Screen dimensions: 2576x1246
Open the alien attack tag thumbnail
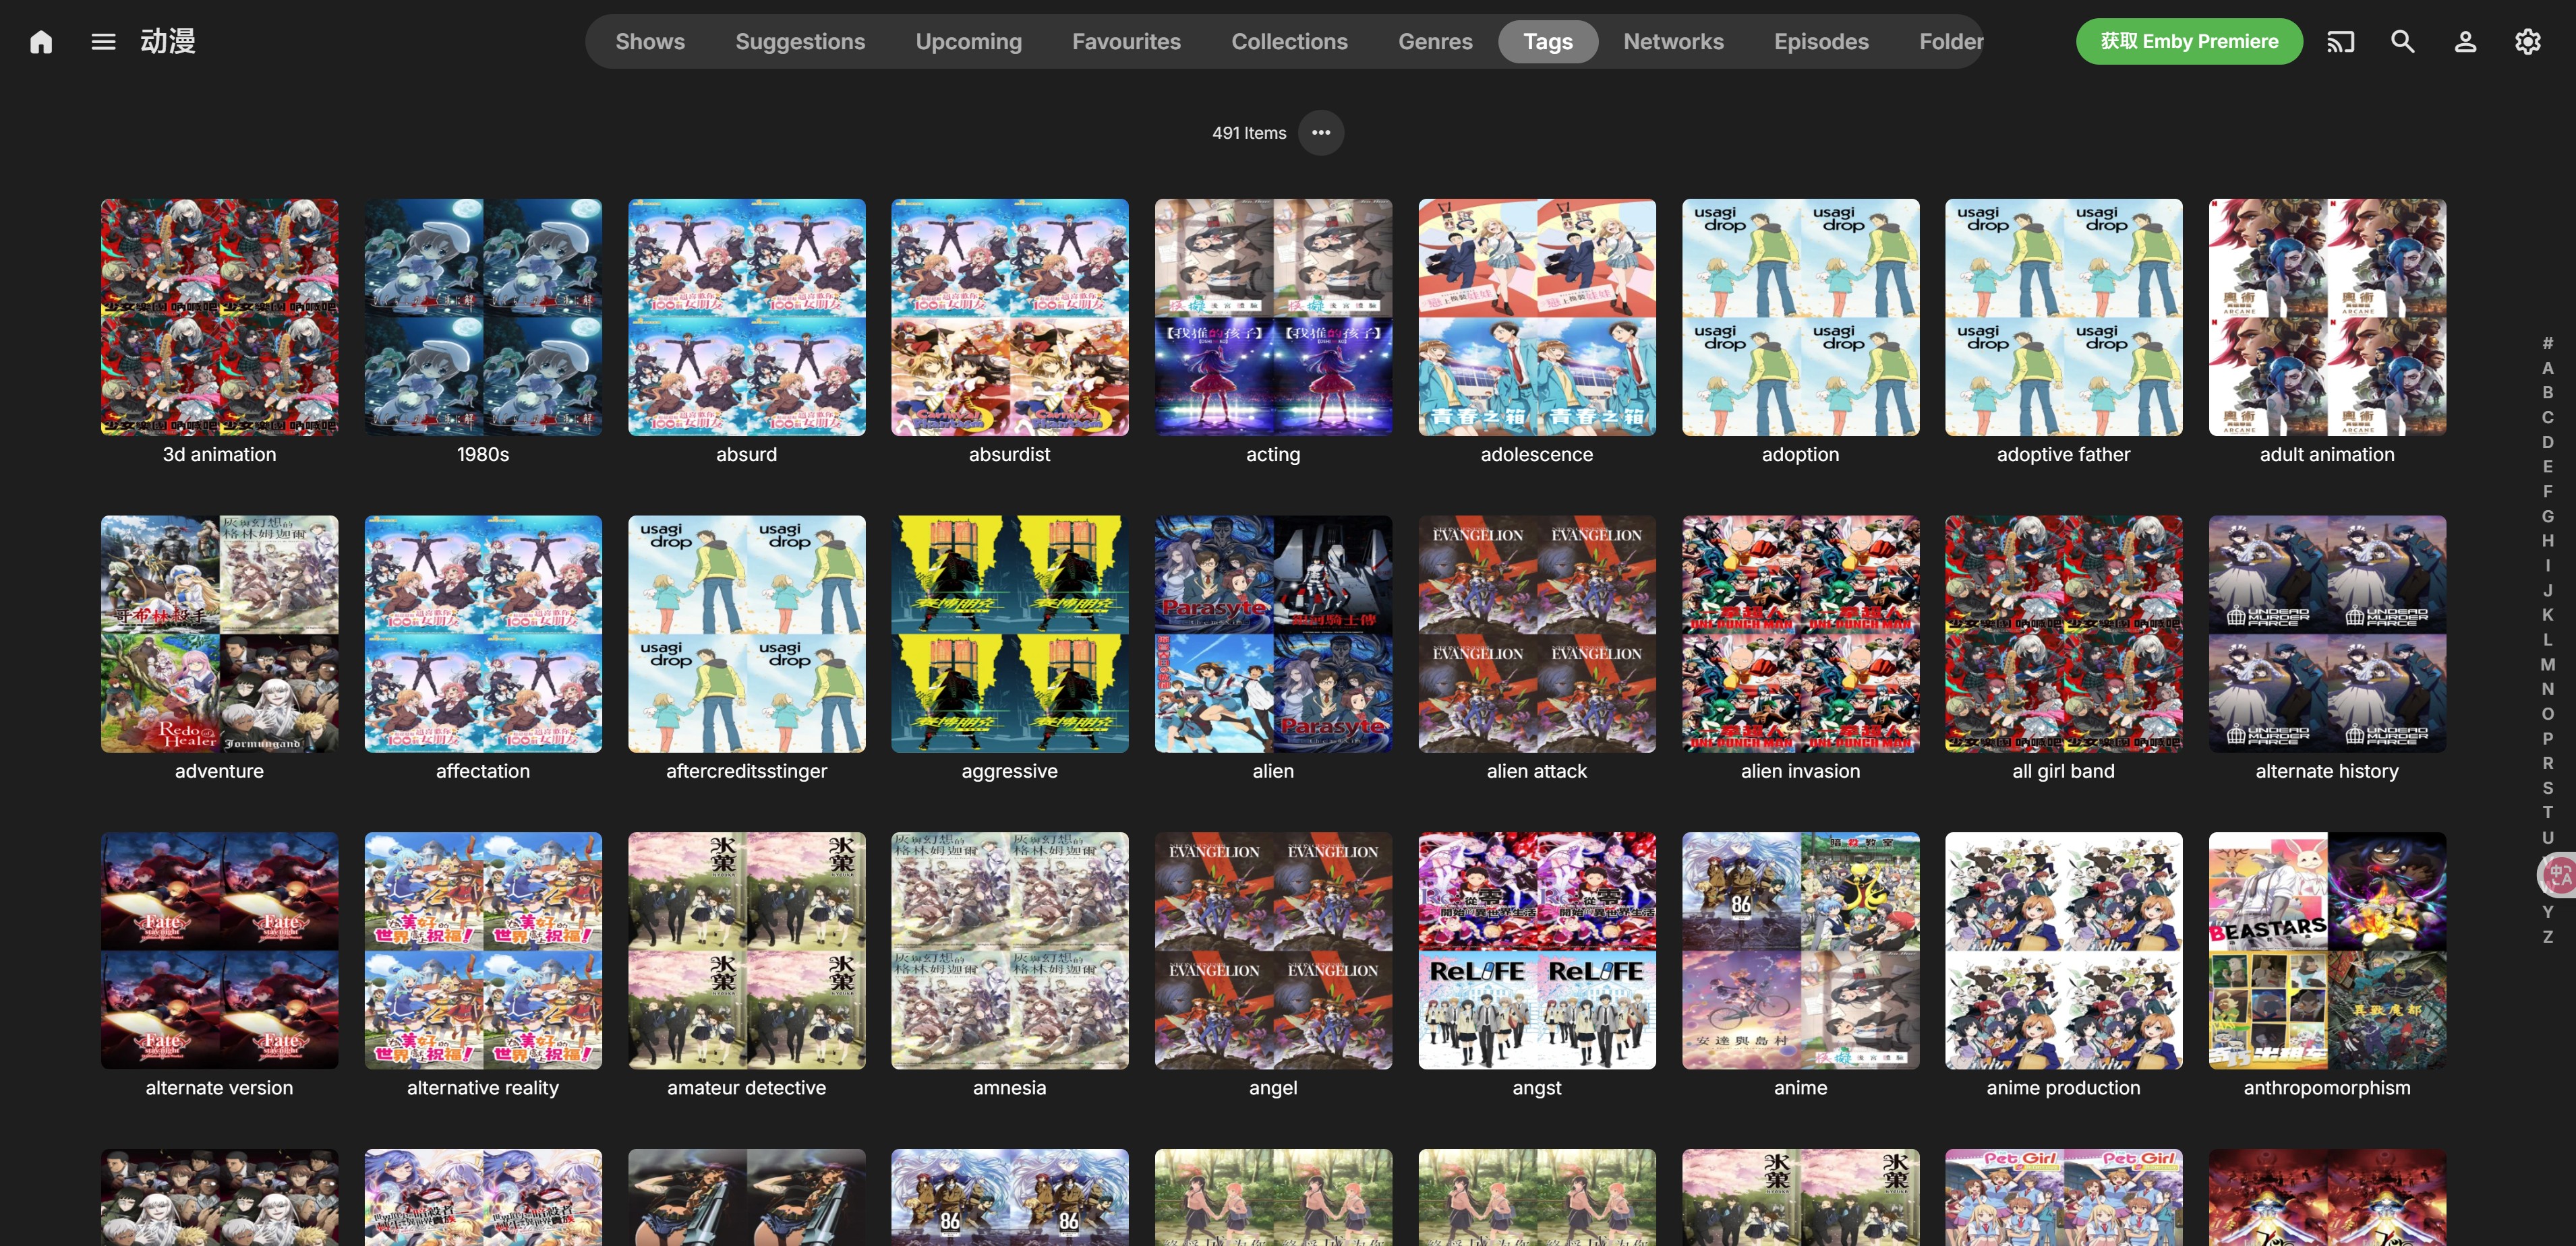(1536, 633)
